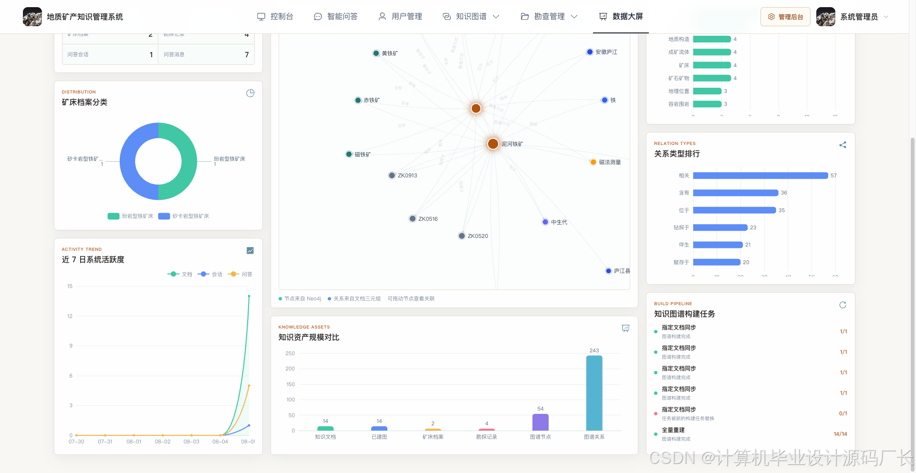The height and width of the screenshot is (473, 916).
Task: Open the 控制台 menu item
Action: (x=275, y=17)
